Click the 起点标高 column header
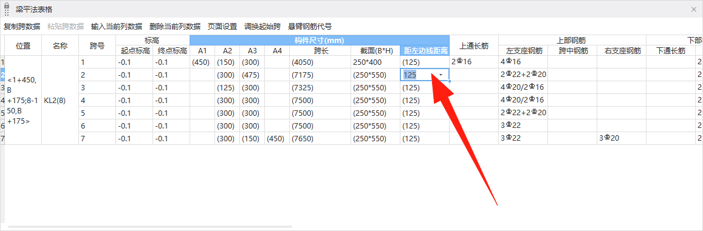Viewport: 703px width, 231px height. tap(134, 51)
